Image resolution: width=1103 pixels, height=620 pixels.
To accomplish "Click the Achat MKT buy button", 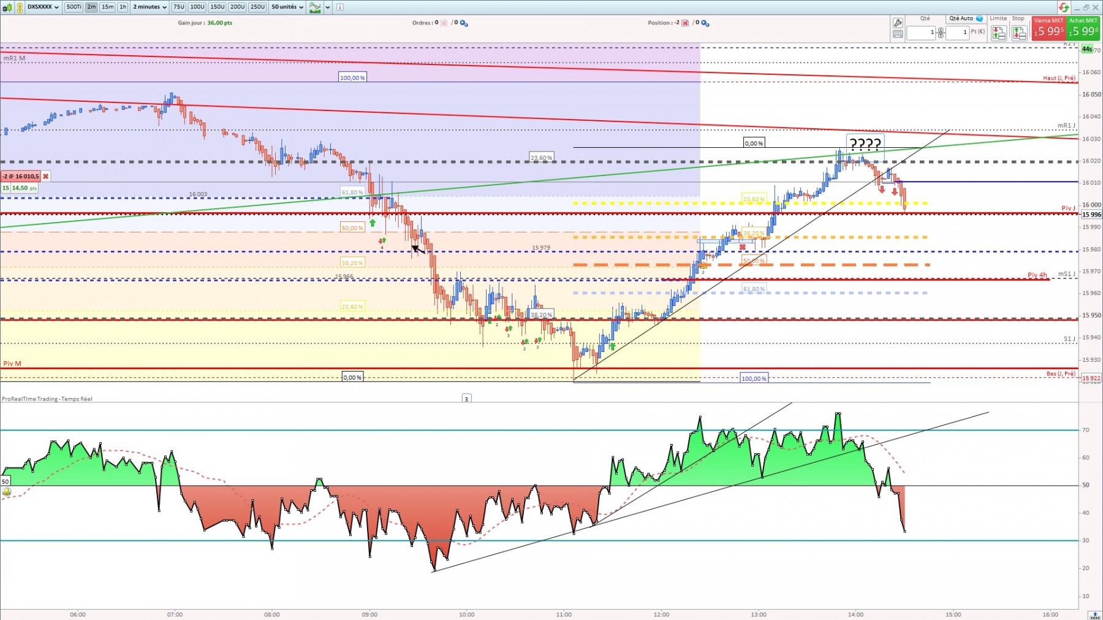I will [1083, 28].
